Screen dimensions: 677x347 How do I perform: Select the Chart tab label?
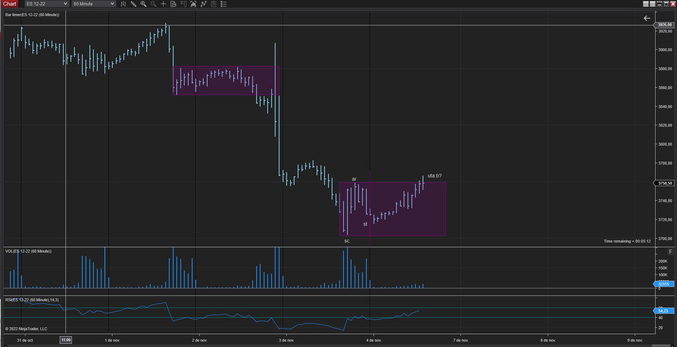pyautogui.click(x=10, y=4)
